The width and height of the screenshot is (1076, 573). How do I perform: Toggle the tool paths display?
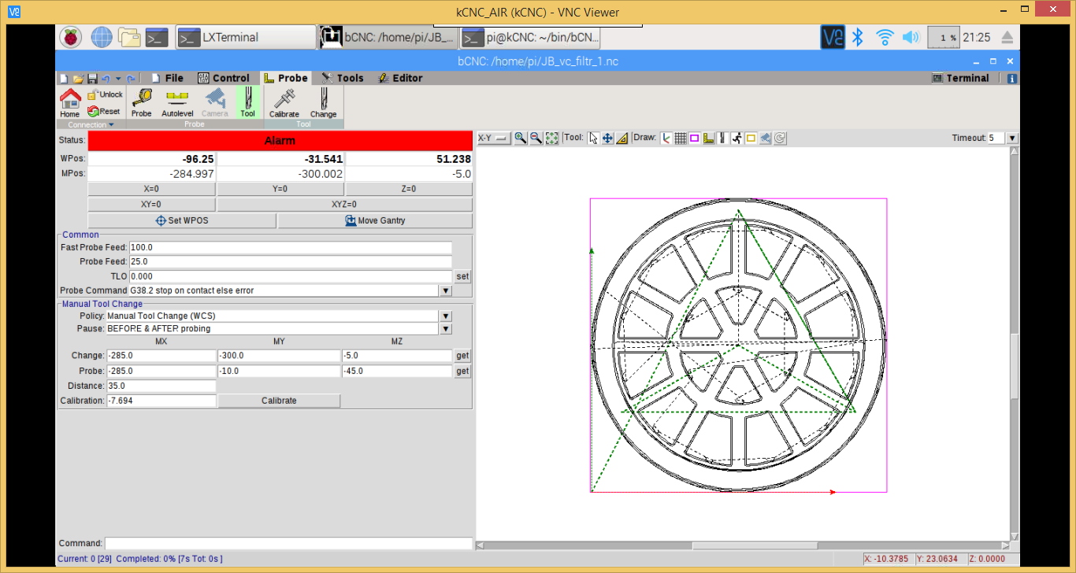722,138
